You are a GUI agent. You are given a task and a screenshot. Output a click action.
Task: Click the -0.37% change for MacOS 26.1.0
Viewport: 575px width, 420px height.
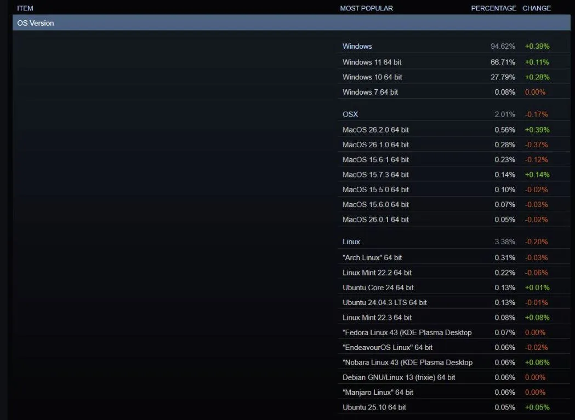(536, 145)
